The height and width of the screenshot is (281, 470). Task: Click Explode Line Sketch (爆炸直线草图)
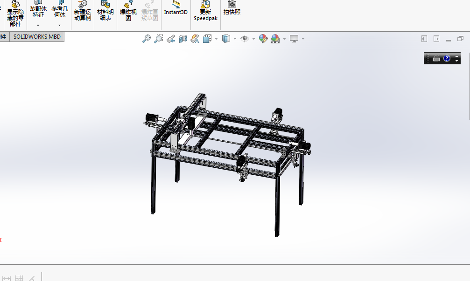149,11
